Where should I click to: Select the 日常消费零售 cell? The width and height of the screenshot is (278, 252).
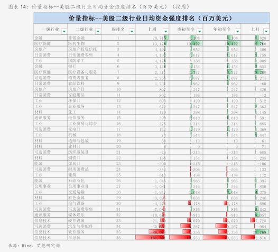pos(85,55)
